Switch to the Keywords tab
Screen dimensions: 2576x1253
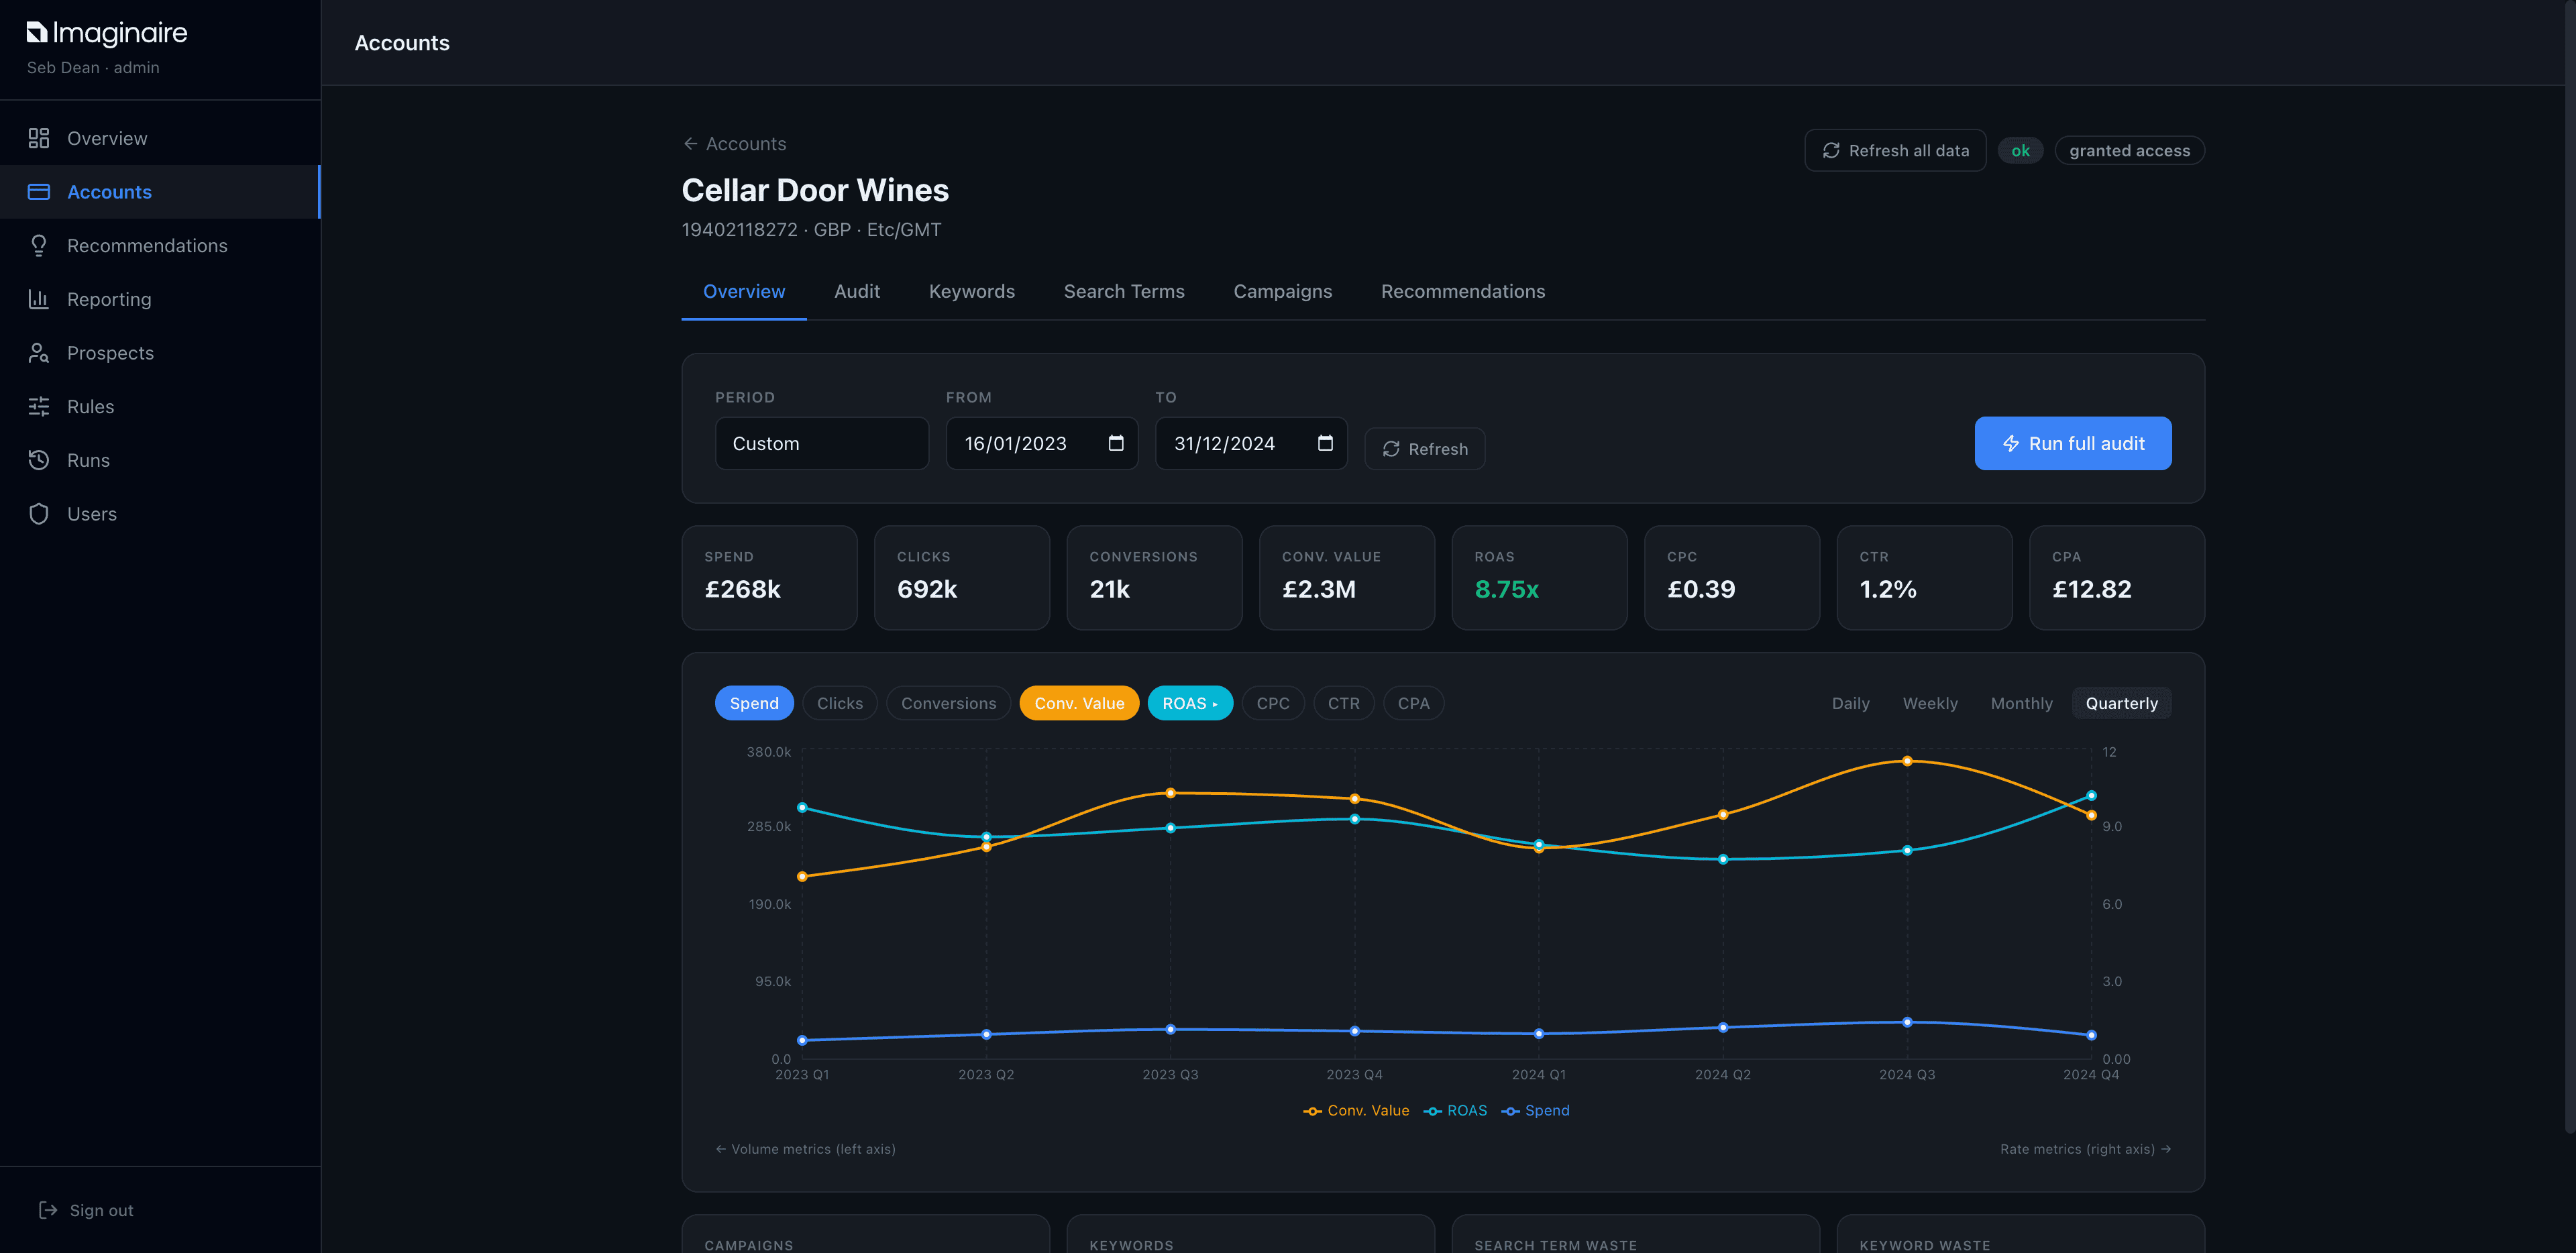(x=971, y=291)
